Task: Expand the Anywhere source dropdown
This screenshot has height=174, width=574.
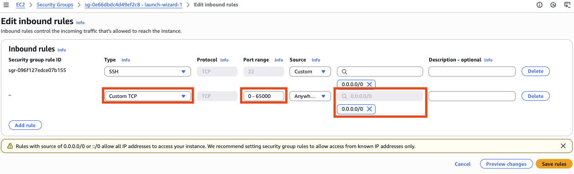Action: [x=310, y=96]
